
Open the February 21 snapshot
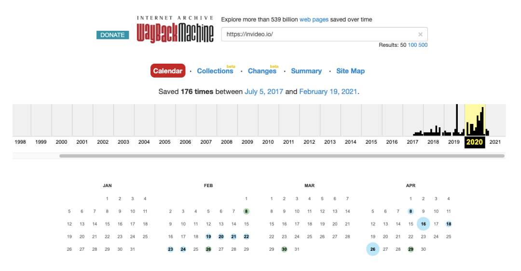coord(233,236)
